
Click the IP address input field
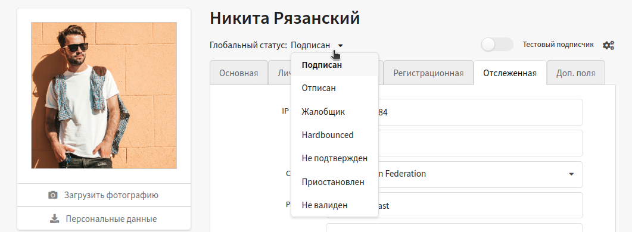[454, 112]
